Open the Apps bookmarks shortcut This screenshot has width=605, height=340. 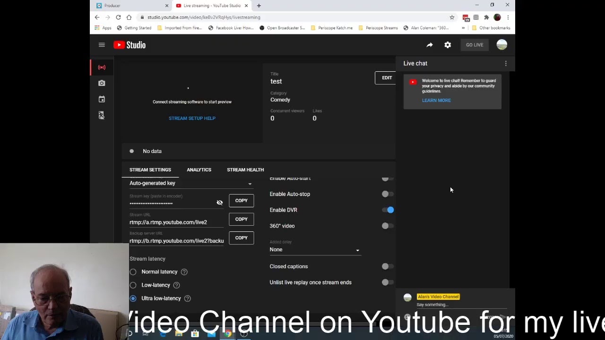click(103, 28)
